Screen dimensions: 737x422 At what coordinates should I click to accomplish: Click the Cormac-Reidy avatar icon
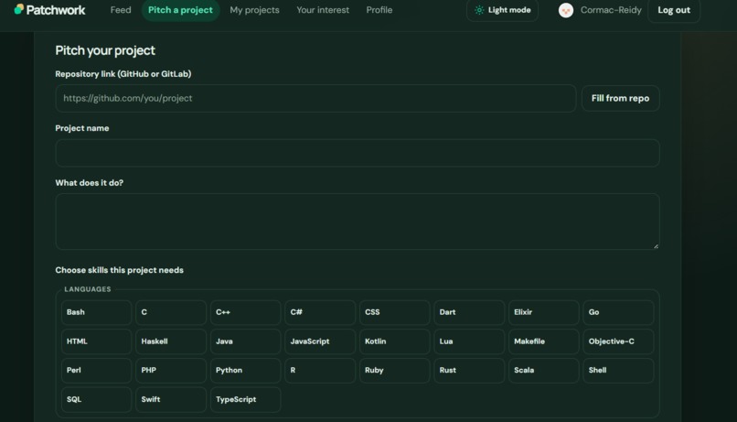point(566,10)
